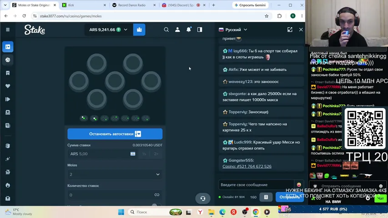This screenshot has width=388, height=218.
Task: Click the Отправить send button
Action: pos(289,197)
